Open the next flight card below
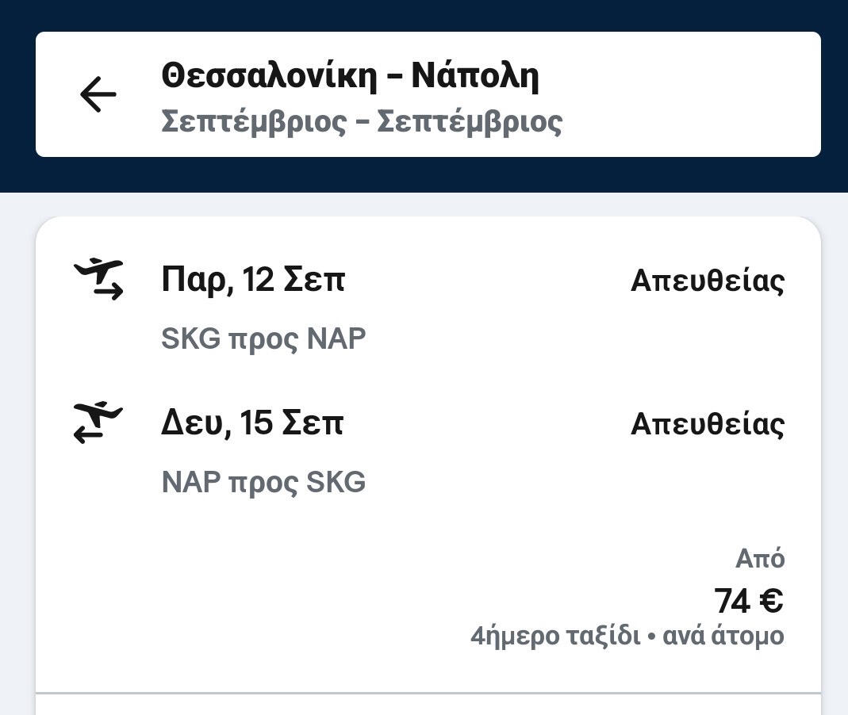Image resolution: width=848 pixels, height=715 pixels. coord(428,705)
